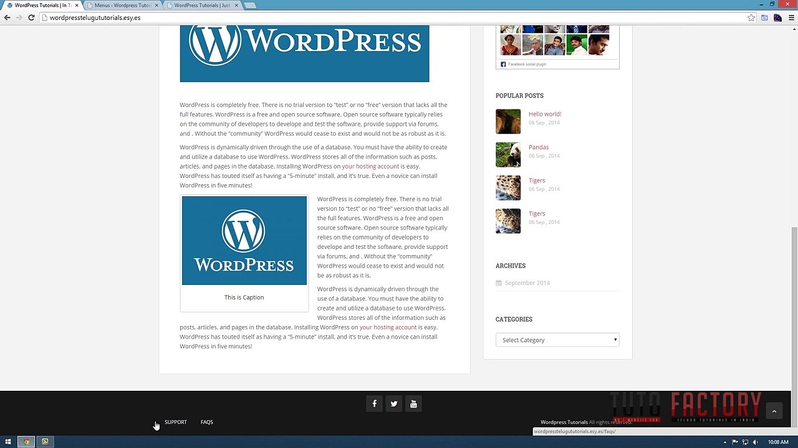This screenshot has width=798, height=448.
Task: Switch to Menus Wordpress Tutorials tab
Action: (123, 5)
